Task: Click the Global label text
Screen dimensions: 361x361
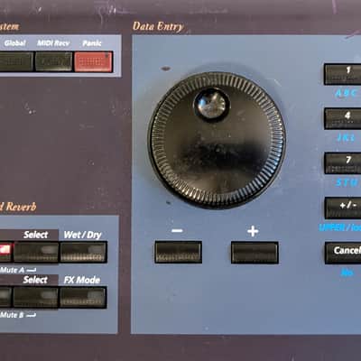Action: point(14,43)
